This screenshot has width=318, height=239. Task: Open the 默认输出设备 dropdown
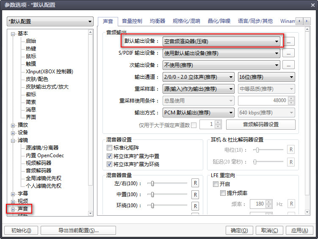[221, 42]
